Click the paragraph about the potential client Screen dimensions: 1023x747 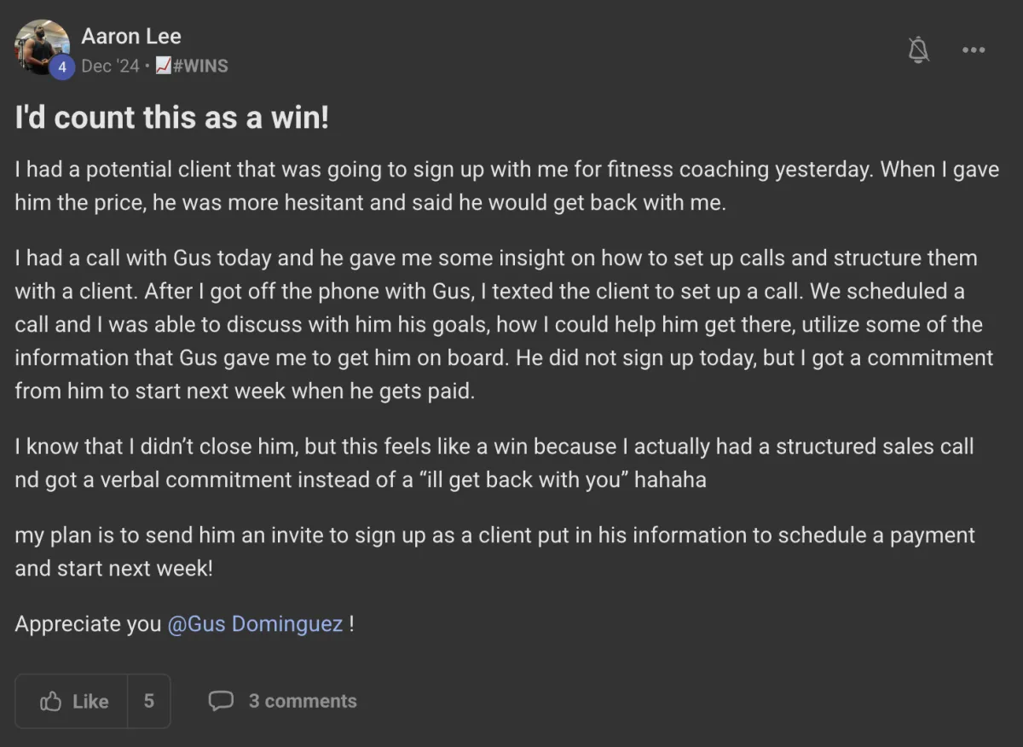click(x=507, y=186)
